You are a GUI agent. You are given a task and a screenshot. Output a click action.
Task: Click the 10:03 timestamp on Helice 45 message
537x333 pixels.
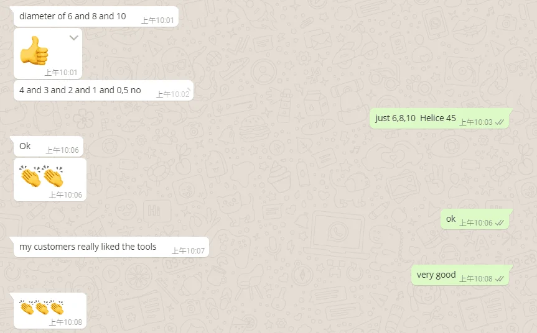475,122
